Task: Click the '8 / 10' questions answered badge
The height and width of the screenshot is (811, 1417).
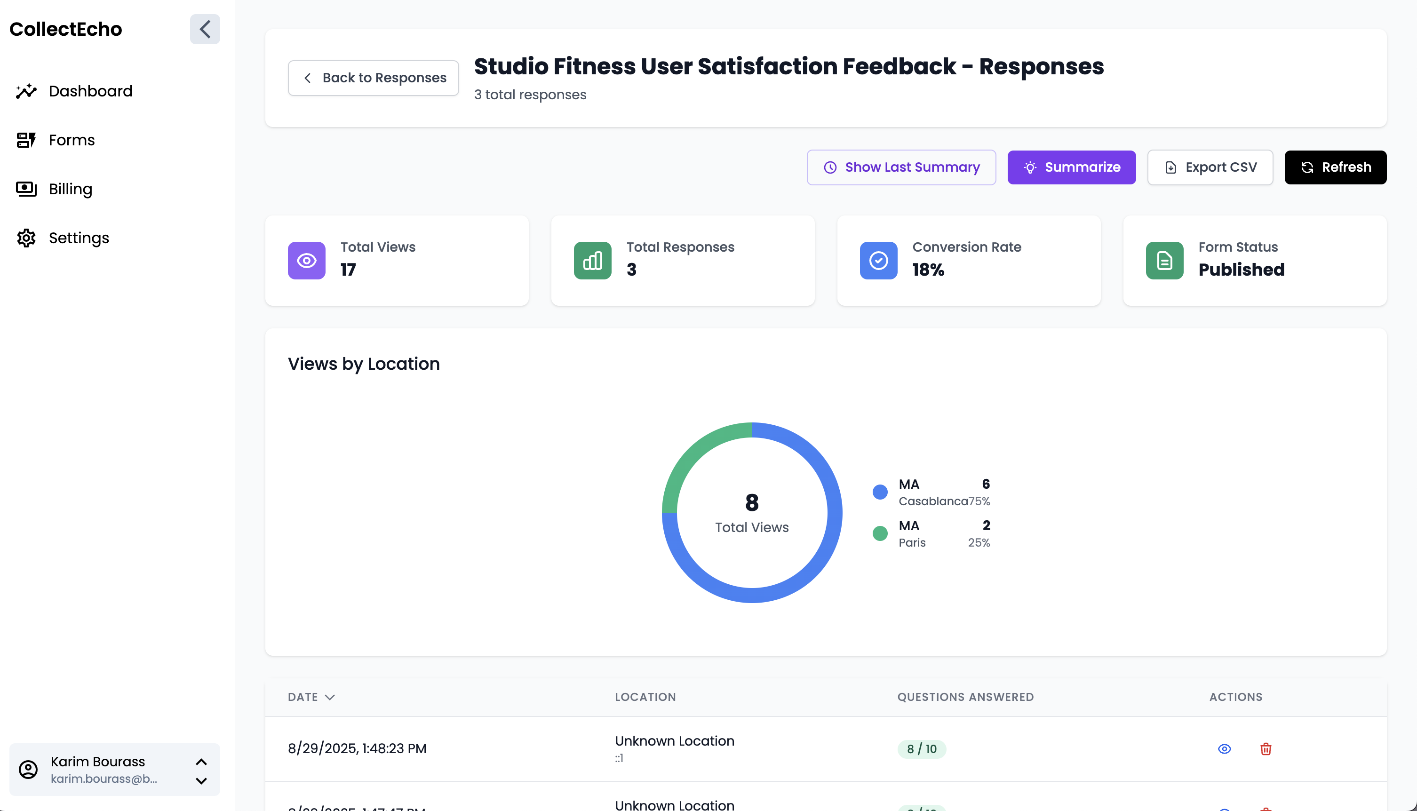Action: pyautogui.click(x=922, y=748)
